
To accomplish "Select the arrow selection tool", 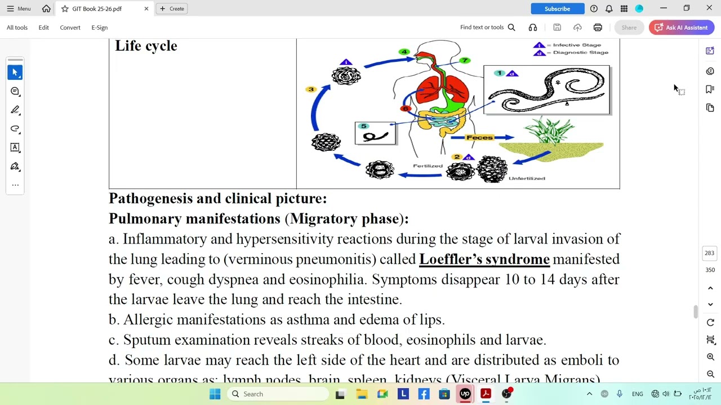I will (15, 73).
